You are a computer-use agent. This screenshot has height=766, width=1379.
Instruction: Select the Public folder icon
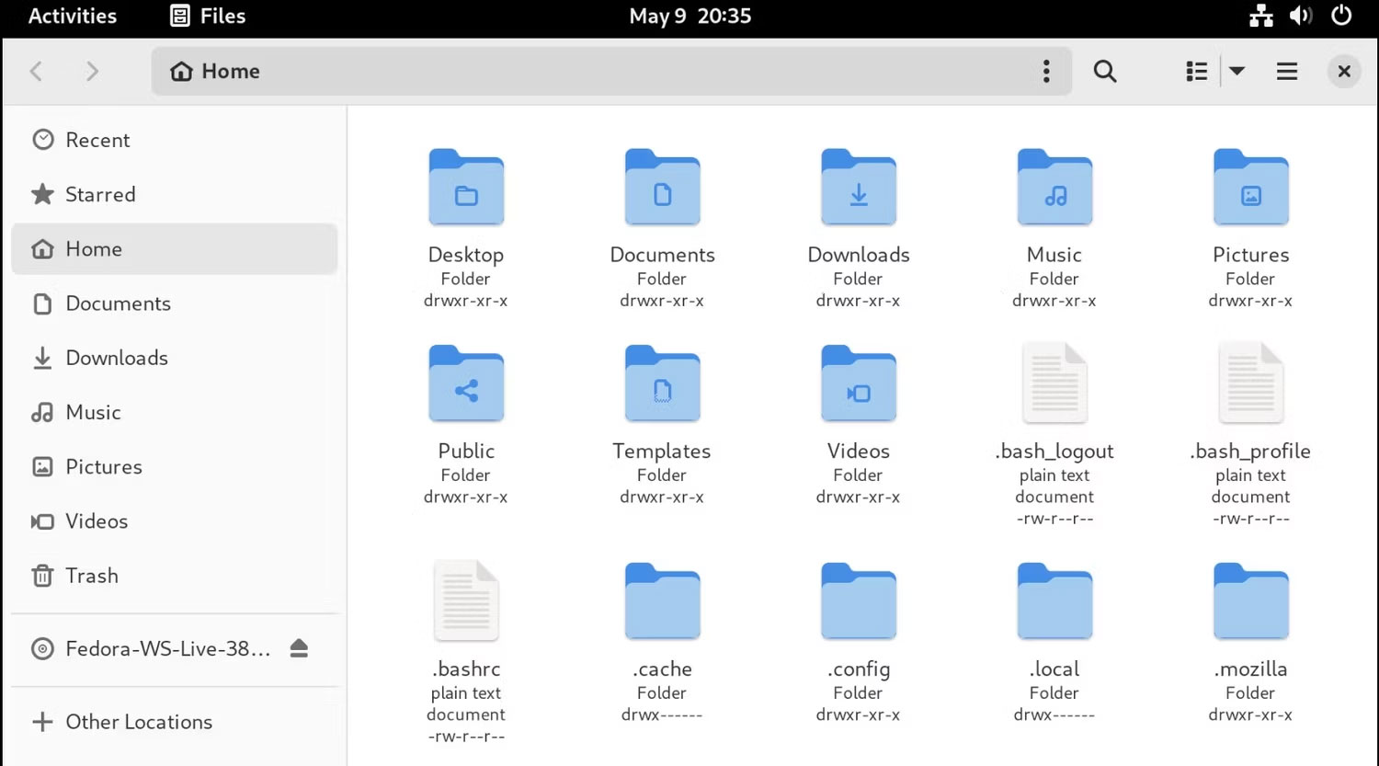(466, 383)
